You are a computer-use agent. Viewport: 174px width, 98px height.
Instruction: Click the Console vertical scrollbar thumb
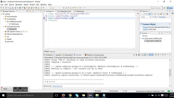point(170,73)
